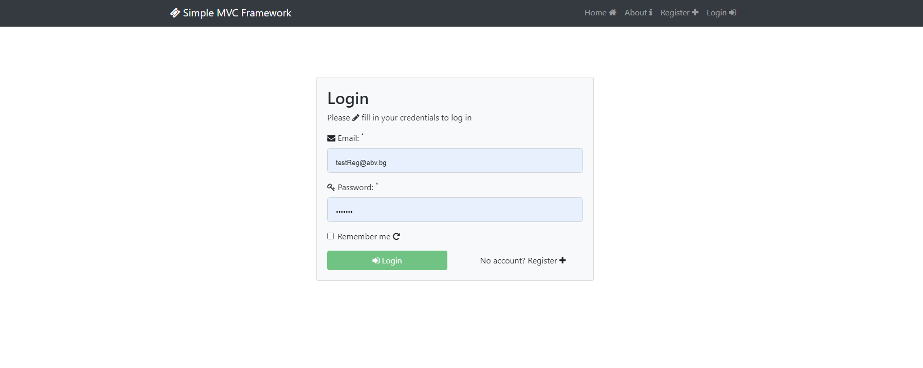Click the Login heading text
The width and height of the screenshot is (923, 368).
pos(348,98)
